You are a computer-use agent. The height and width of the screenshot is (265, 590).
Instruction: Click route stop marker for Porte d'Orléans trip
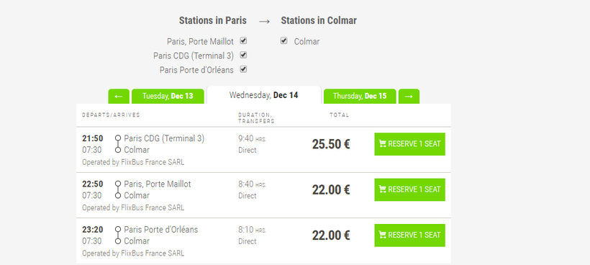point(118,235)
